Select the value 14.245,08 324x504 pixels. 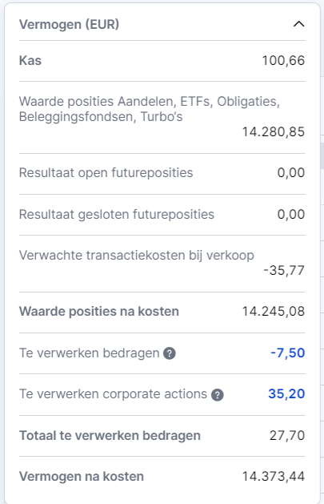point(274,311)
